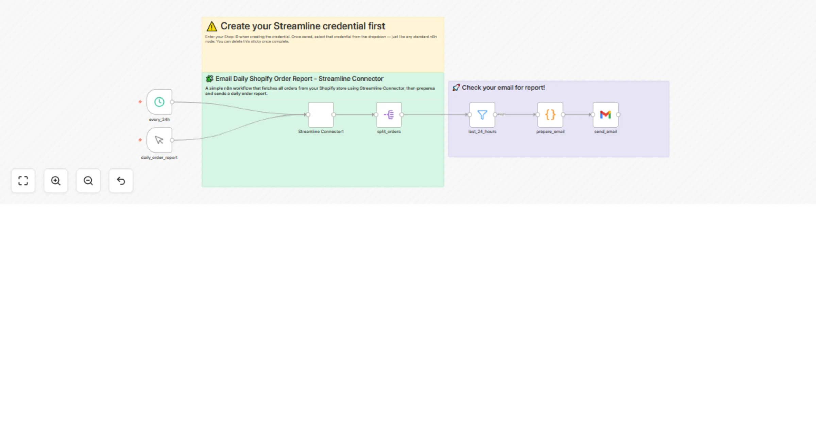Click the lightning bolt beside daily_order_report

click(x=140, y=140)
